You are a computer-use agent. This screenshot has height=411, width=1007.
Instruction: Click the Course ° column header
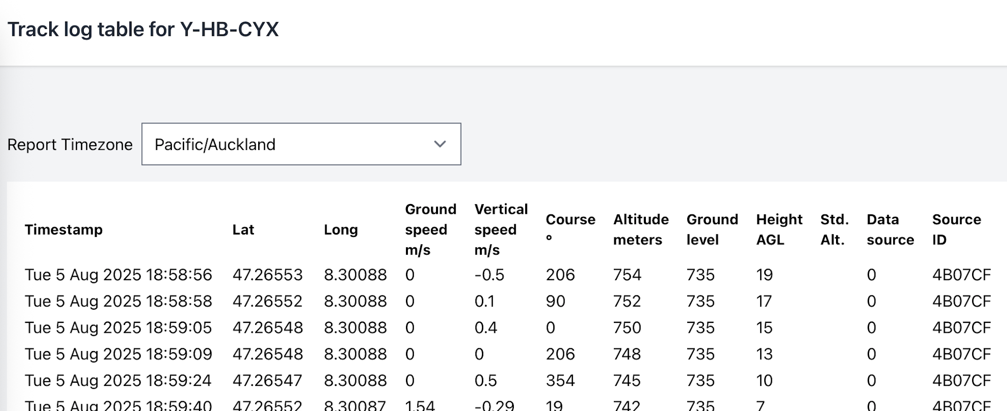click(570, 229)
